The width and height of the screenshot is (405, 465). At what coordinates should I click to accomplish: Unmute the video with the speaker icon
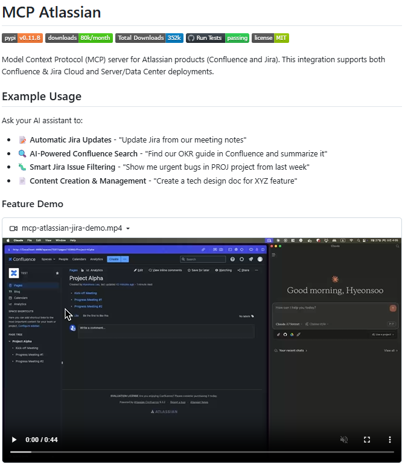pyautogui.click(x=344, y=440)
